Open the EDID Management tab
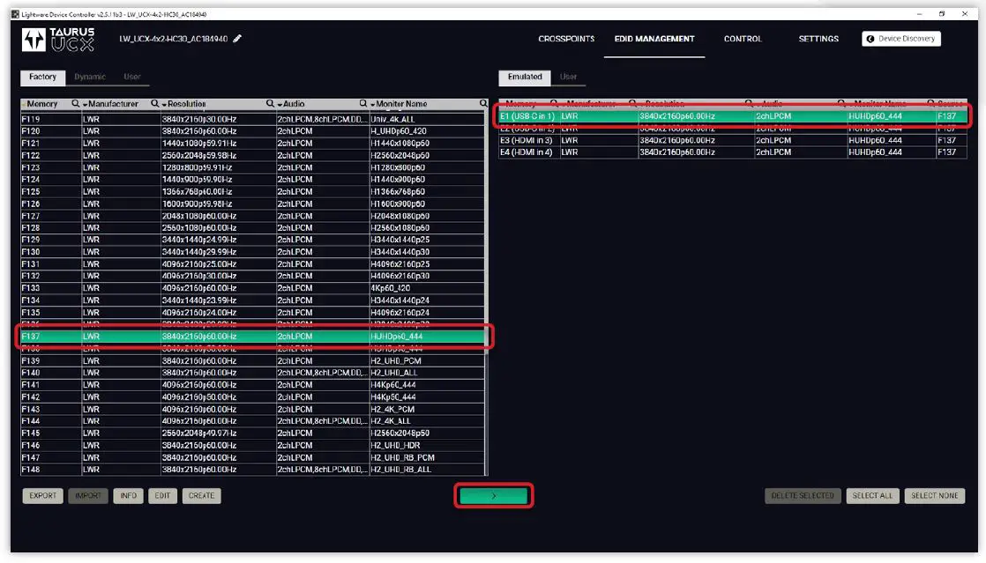This screenshot has width=986, height=563. [x=654, y=39]
